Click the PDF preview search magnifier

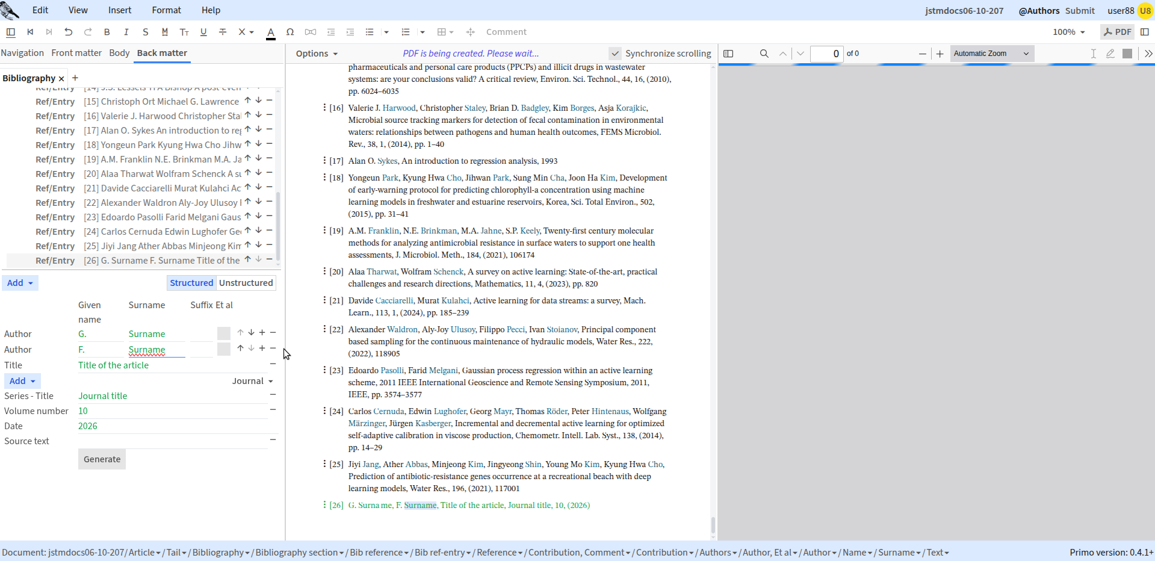point(764,54)
